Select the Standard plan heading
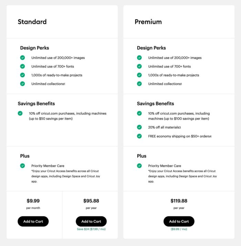The width and height of the screenshot is (241, 246). 32,22
